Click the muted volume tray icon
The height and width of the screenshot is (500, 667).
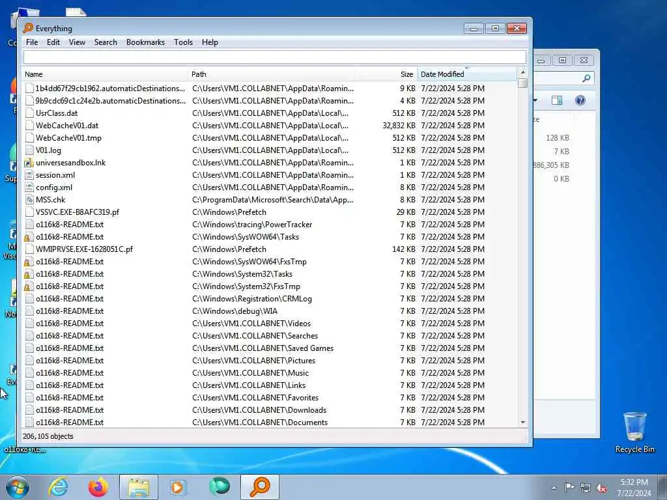(x=601, y=488)
